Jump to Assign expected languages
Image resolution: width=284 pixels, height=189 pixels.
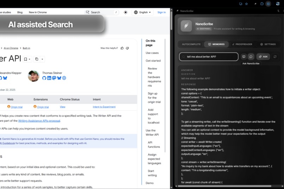pos(154,159)
